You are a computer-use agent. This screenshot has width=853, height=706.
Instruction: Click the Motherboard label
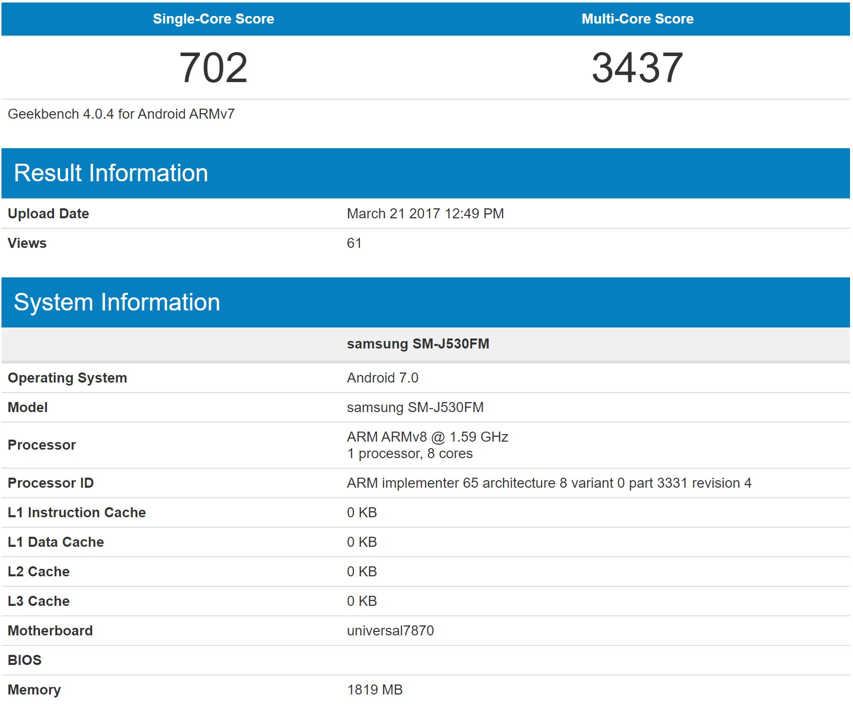tap(50, 631)
